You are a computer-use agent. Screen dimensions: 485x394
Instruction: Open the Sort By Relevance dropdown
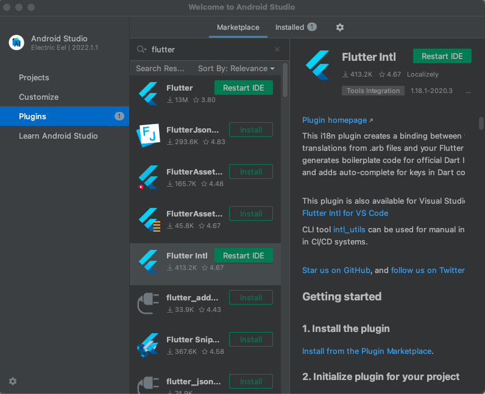click(x=236, y=69)
